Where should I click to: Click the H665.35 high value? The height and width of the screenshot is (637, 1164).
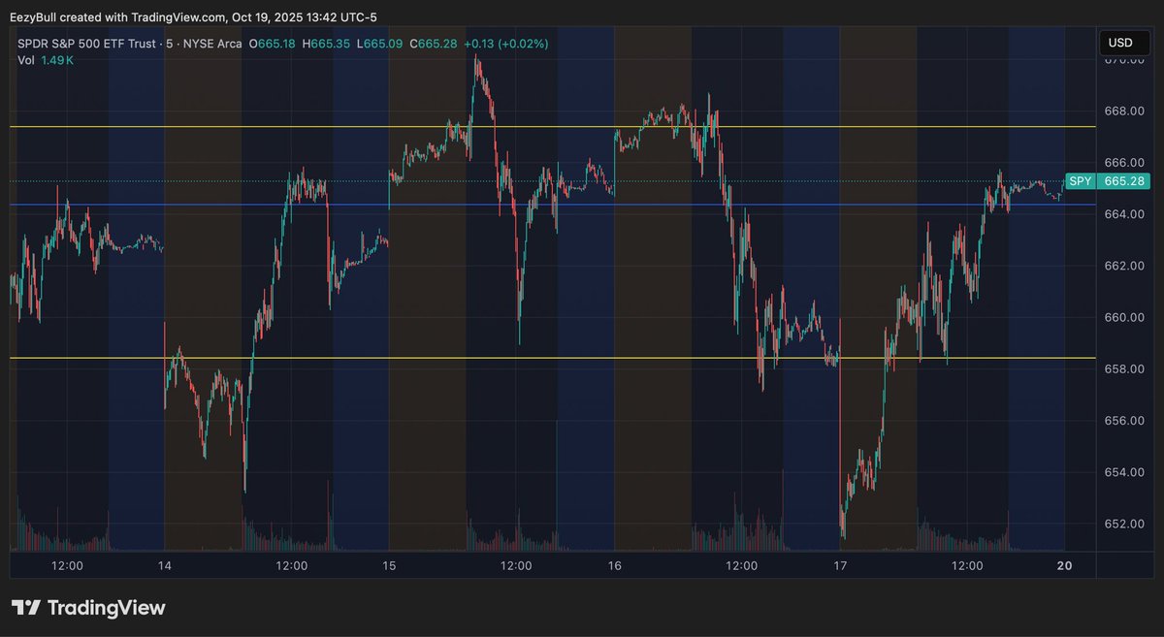(328, 44)
